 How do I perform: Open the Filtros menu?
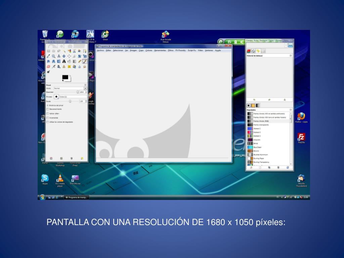point(171,50)
